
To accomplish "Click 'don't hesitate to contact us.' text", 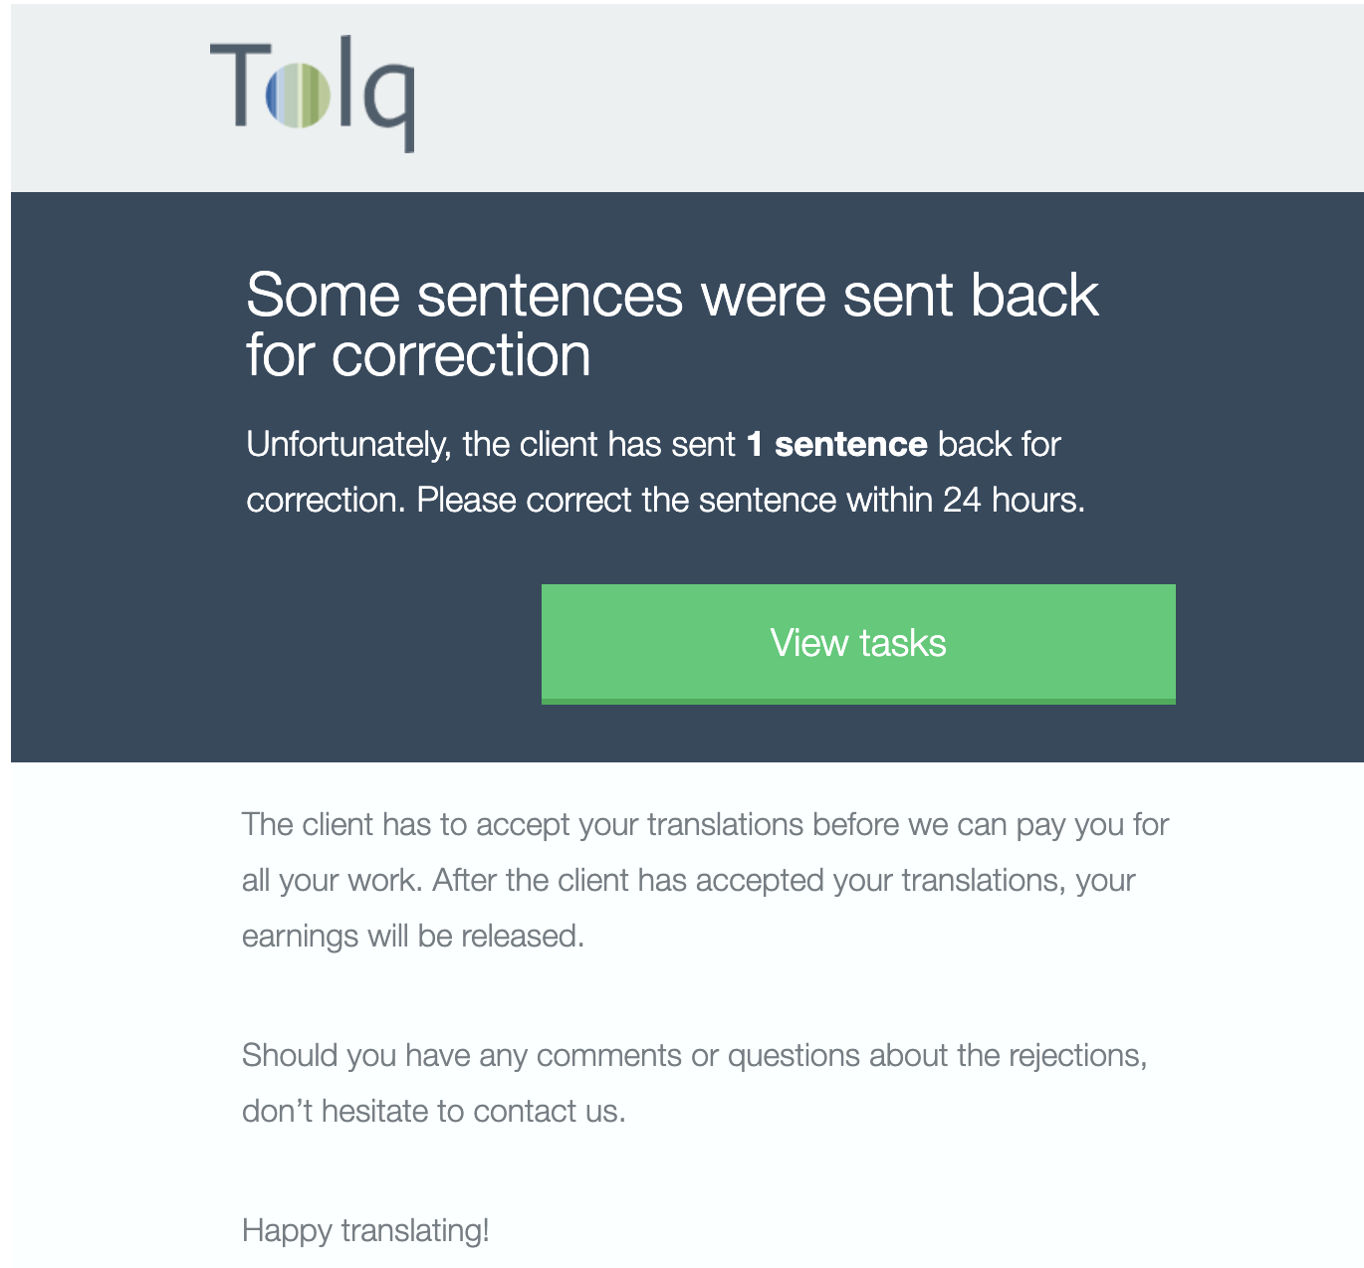I will click(434, 1111).
